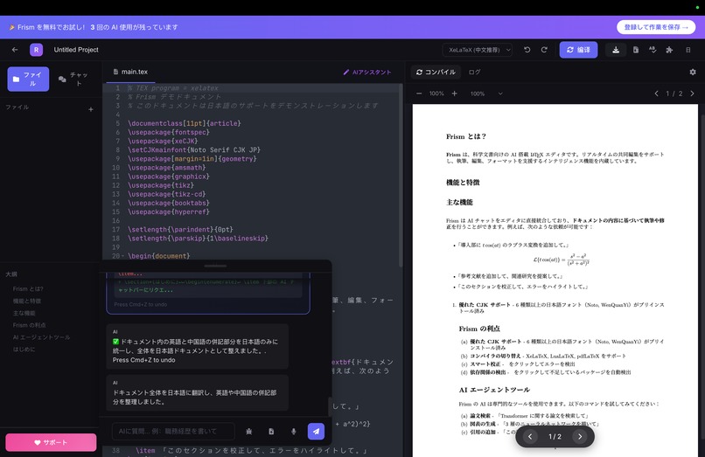The image size is (705, 457).
Task: Switch to the ファイル tab
Action: [x=28, y=80]
